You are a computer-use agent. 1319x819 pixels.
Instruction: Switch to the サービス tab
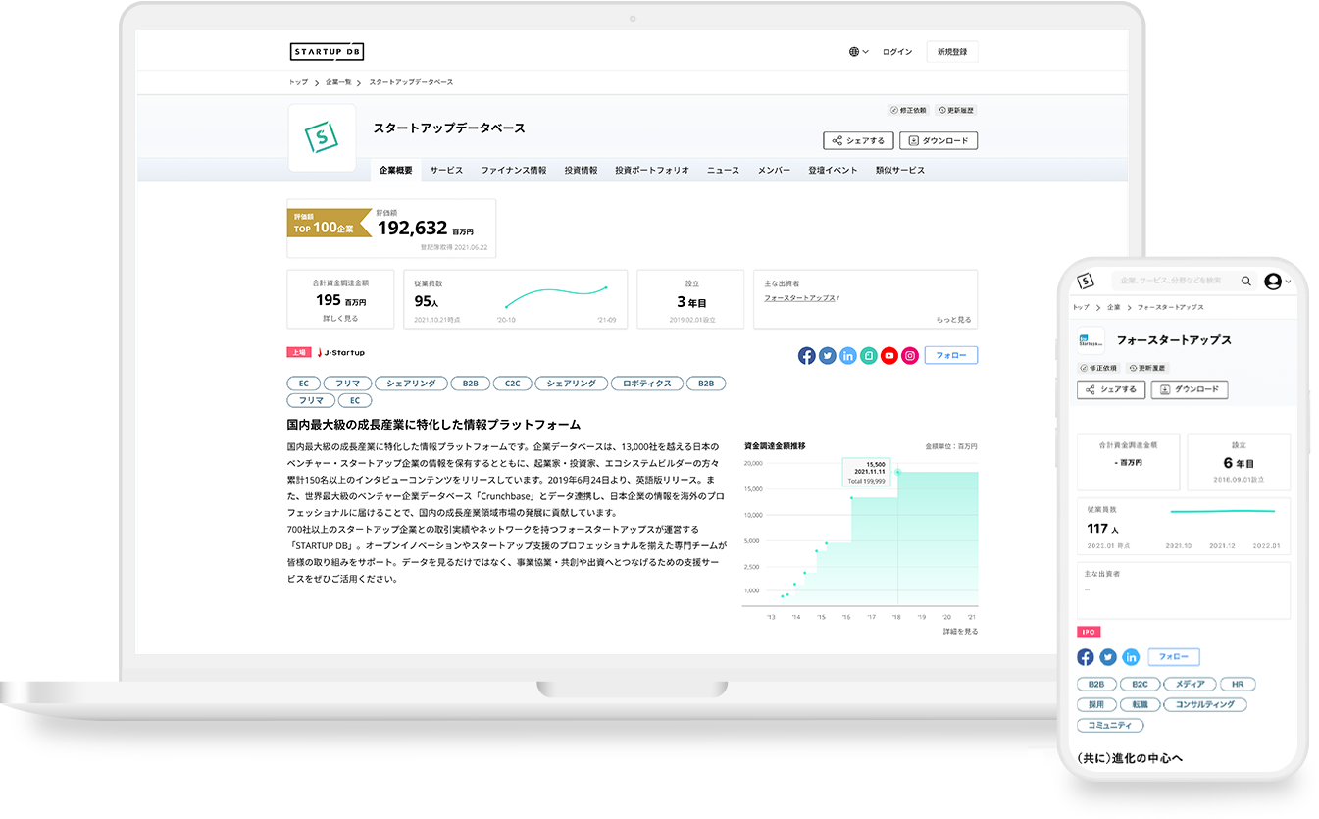click(x=446, y=170)
